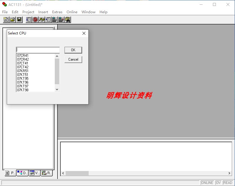The image size is (235, 186).
Task: Click the red ST Stop icon
Action: [35, 20]
